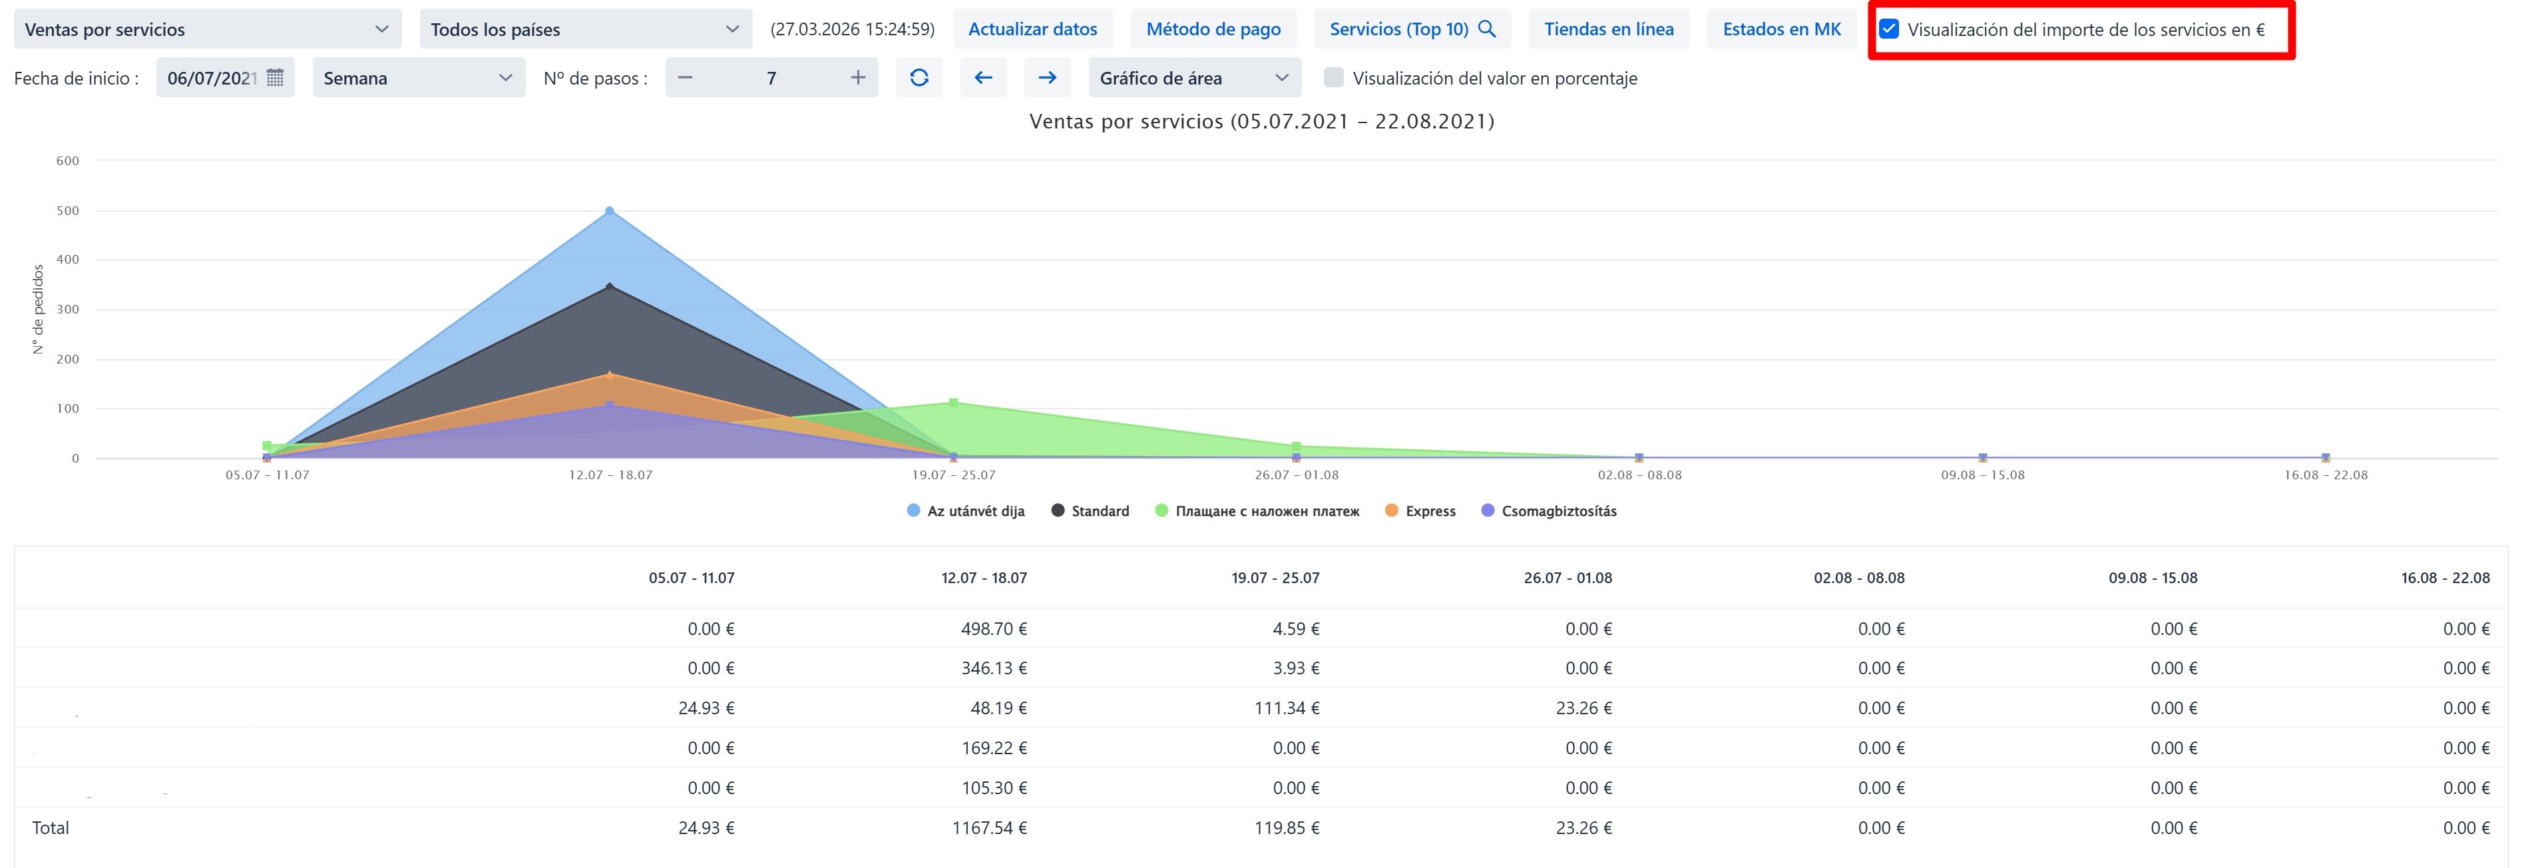Advance to next period with right arrow

(x=1046, y=77)
